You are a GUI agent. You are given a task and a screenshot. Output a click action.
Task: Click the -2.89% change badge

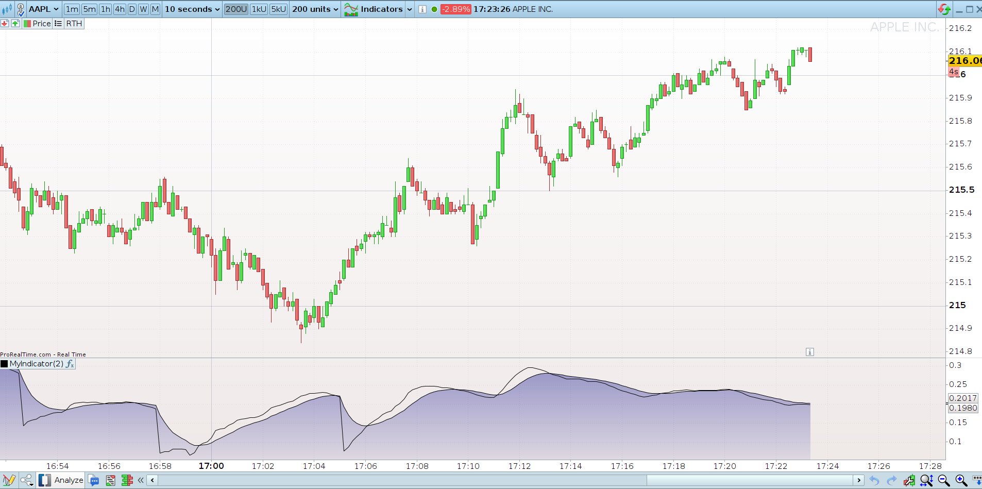point(456,9)
